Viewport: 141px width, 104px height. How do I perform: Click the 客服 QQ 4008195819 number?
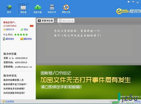tap(21, 58)
